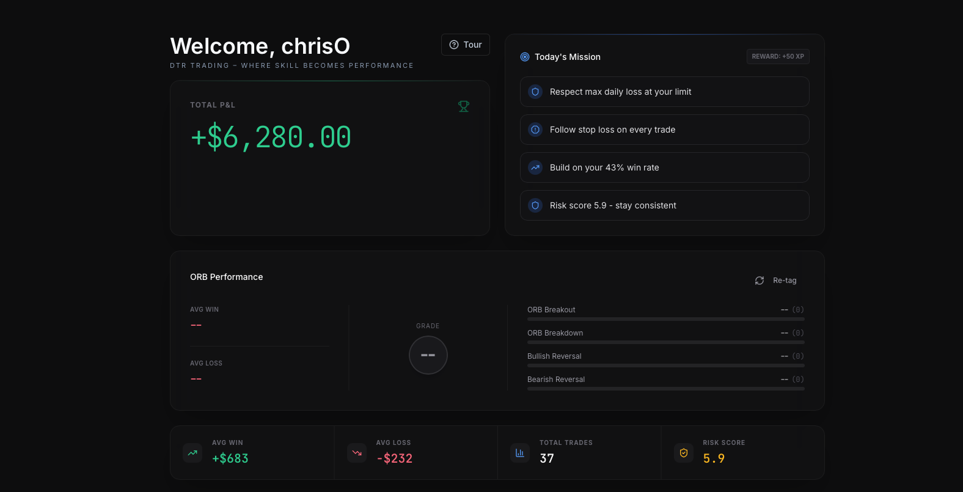
Task: Click shield icon beside Risk score 5.9 mission
Action: 535,205
